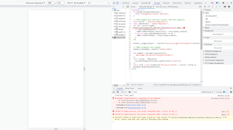The image size is (233, 130).
Task: Click the blue issues count badge in top bar
Action: tap(217, 3)
